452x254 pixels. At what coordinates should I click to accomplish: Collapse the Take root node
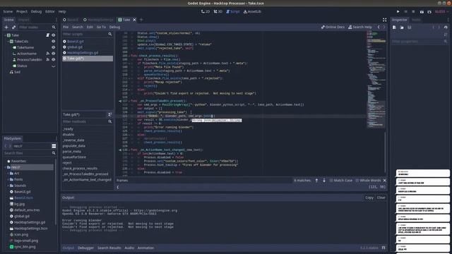point(5,35)
